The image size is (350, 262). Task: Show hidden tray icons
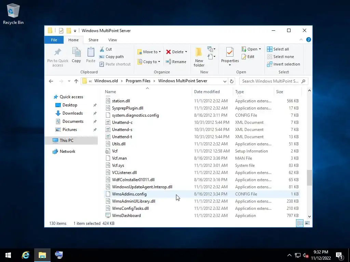pyautogui.click(x=289, y=255)
